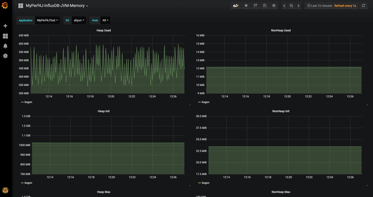Toggle the bogon series in Heap Used legend
The width and height of the screenshot is (373, 197).
(28, 102)
